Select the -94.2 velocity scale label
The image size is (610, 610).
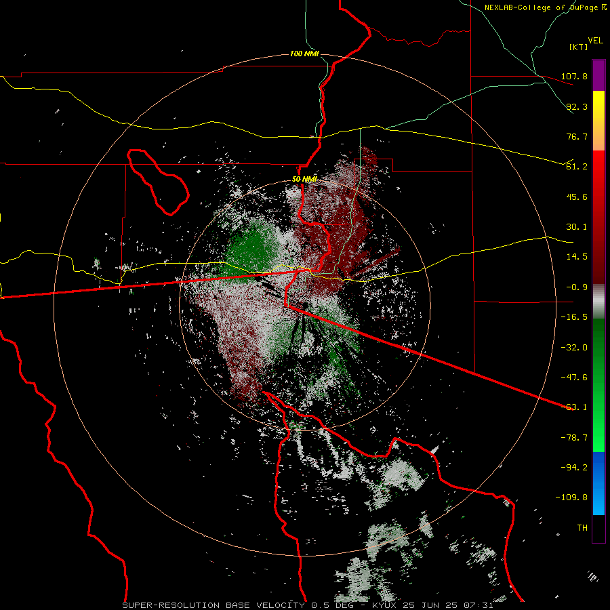(x=574, y=468)
